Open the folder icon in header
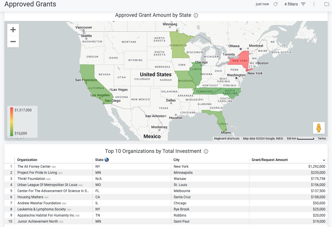 coord(327,4)
